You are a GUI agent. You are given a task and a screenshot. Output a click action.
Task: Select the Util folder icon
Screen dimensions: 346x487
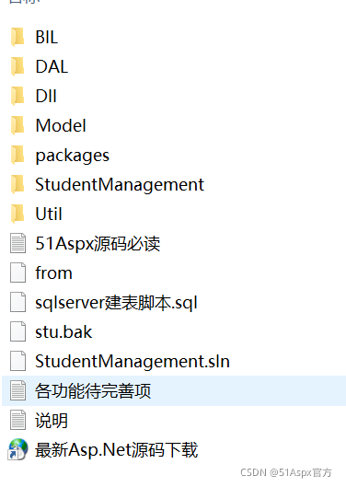click(x=17, y=214)
